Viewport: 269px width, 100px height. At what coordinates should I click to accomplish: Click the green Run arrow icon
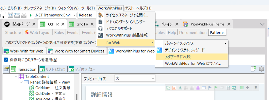(x=31, y=15)
